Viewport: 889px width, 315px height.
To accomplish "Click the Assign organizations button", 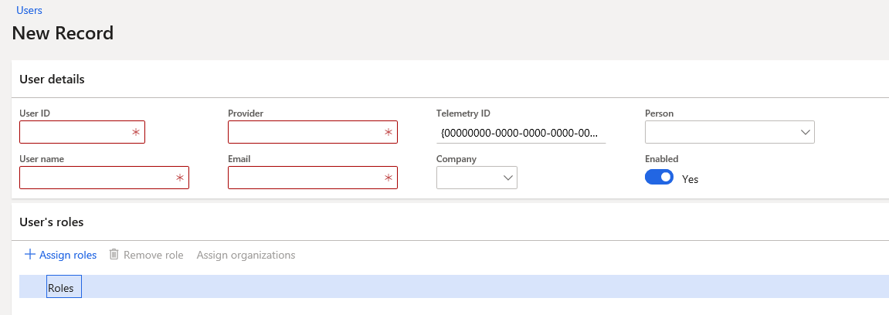I will 246,255.
